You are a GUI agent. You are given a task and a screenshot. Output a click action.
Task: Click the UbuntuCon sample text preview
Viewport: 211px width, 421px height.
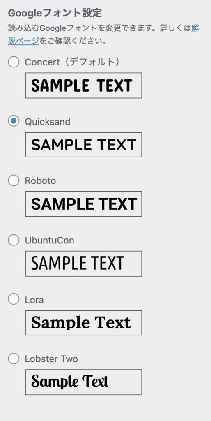click(x=83, y=264)
